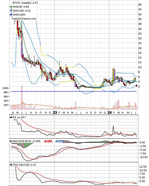Screen dimensions: 149x186
Task: Click the 0.00 MACD axis label
Action: (x=142, y=143)
